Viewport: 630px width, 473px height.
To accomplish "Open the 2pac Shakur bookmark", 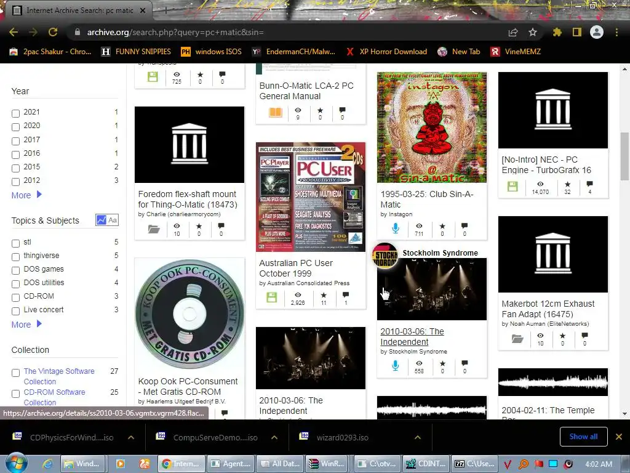I will [50, 52].
